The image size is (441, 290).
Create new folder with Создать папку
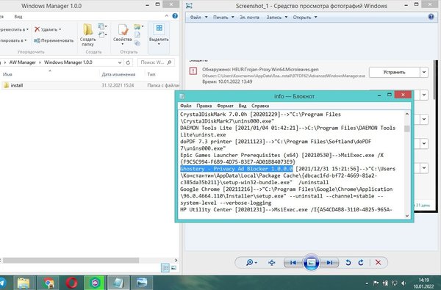click(x=87, y=35)
